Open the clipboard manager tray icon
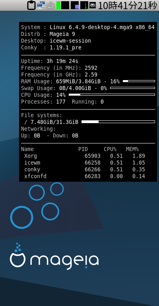 pos(31,5)
